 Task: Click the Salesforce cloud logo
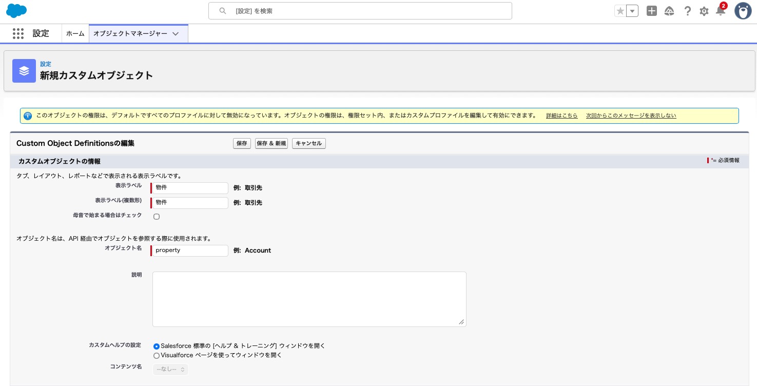16,10
